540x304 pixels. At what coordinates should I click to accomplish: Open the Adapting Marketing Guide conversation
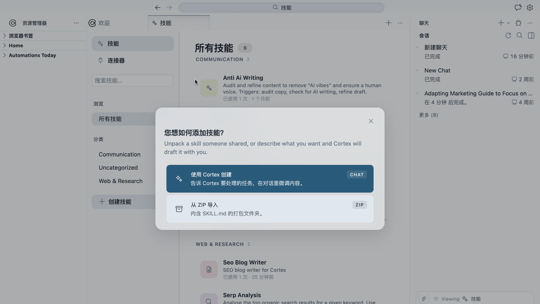(475, 98)
